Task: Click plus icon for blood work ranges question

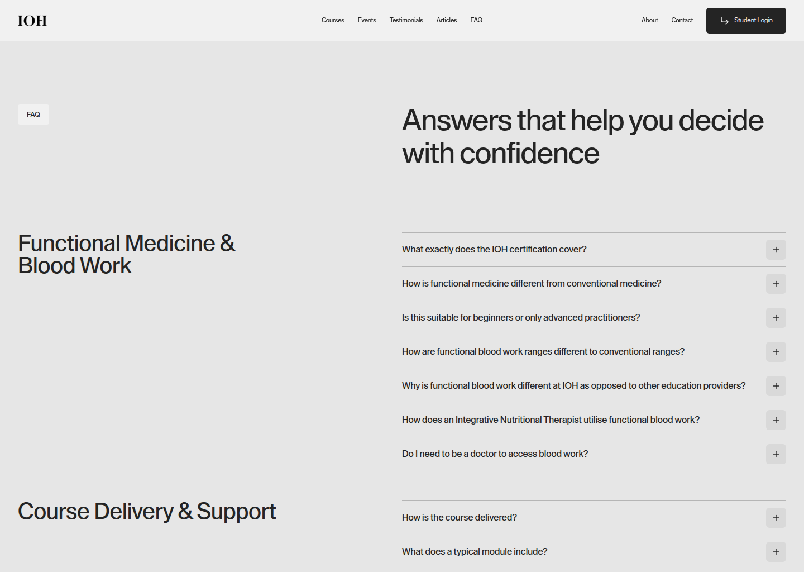Action: tap(776, 352)
